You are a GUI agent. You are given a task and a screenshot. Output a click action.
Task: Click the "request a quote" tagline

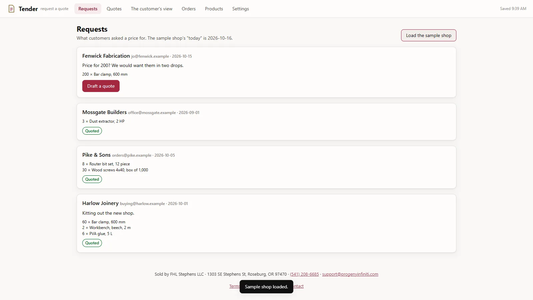point(54,9)
